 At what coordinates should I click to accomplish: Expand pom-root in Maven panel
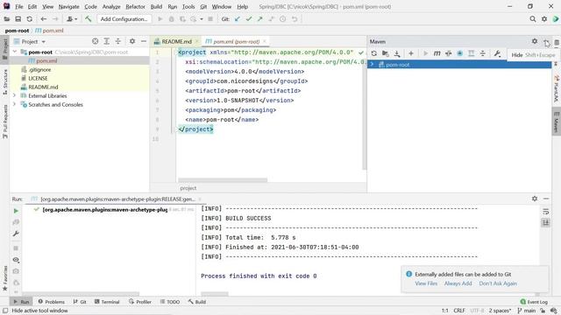(x=372, y=64)
